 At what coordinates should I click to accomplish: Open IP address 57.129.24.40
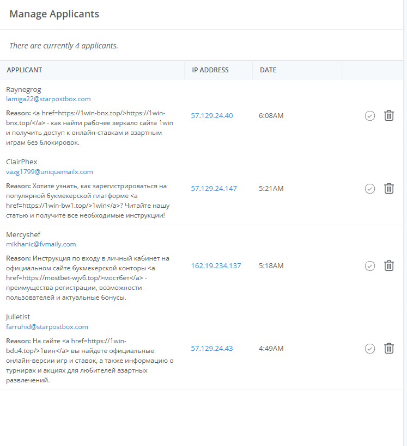pyautogui.click(x=212, y=116)
